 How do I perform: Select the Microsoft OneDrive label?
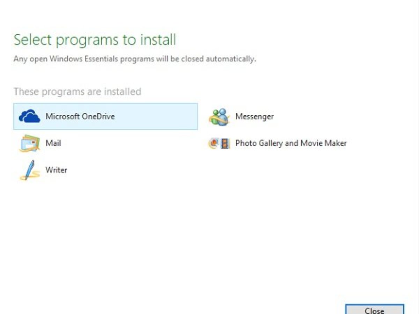pyautogui.click(x=80, y=117)
